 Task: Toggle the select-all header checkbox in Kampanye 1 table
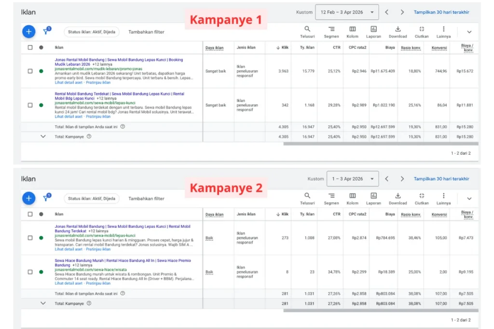(30, 47)
